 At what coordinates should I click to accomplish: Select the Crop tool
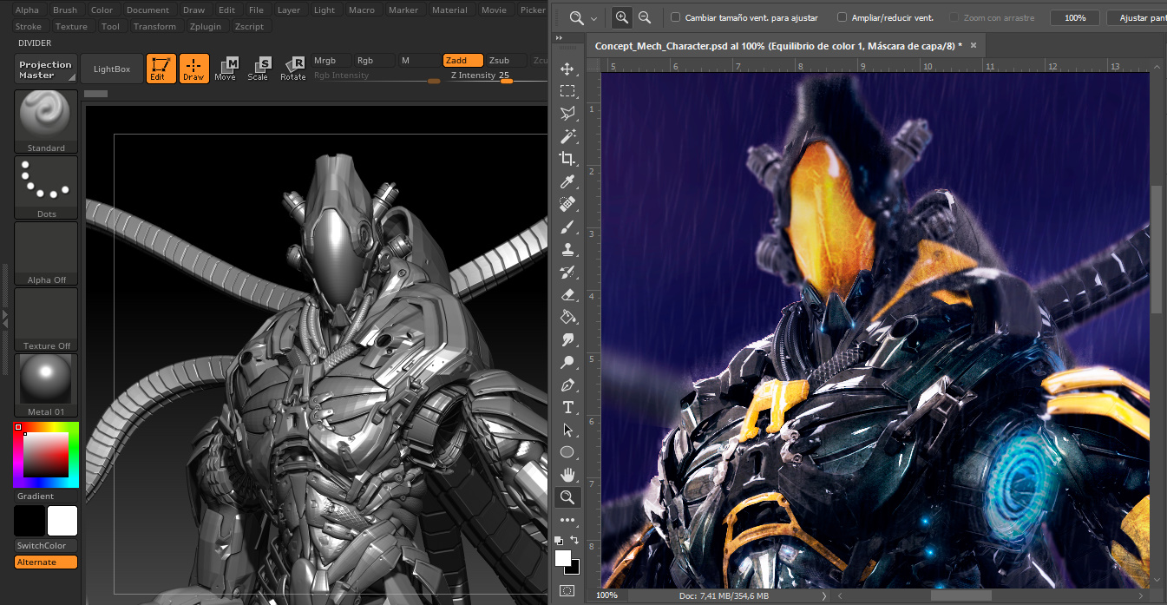[x=567, y=159]
